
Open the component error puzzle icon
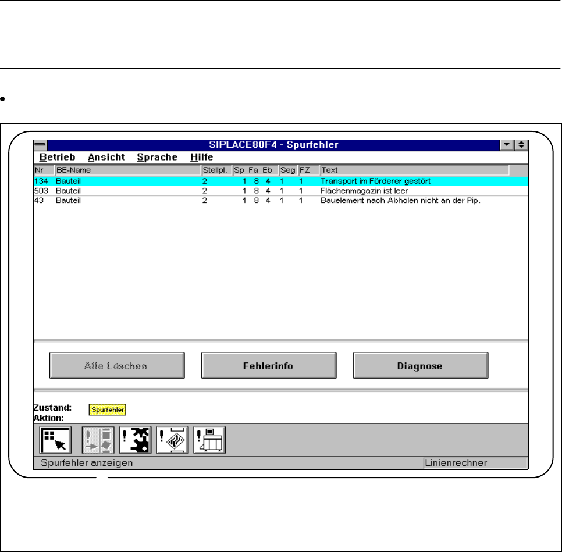tap(135, 440)
